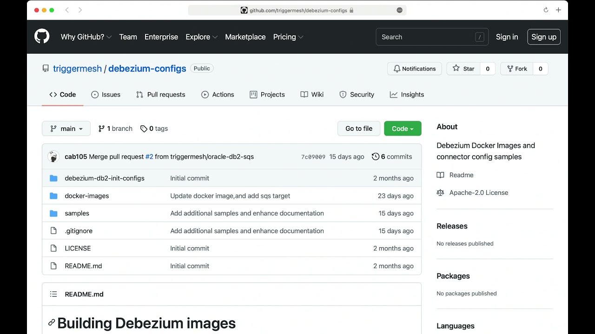Image resolution: width=595 pixels, height=334 pixels.
Task: Open the LICENSE file link
Action: pyautogui.click(x=78, y=249)
